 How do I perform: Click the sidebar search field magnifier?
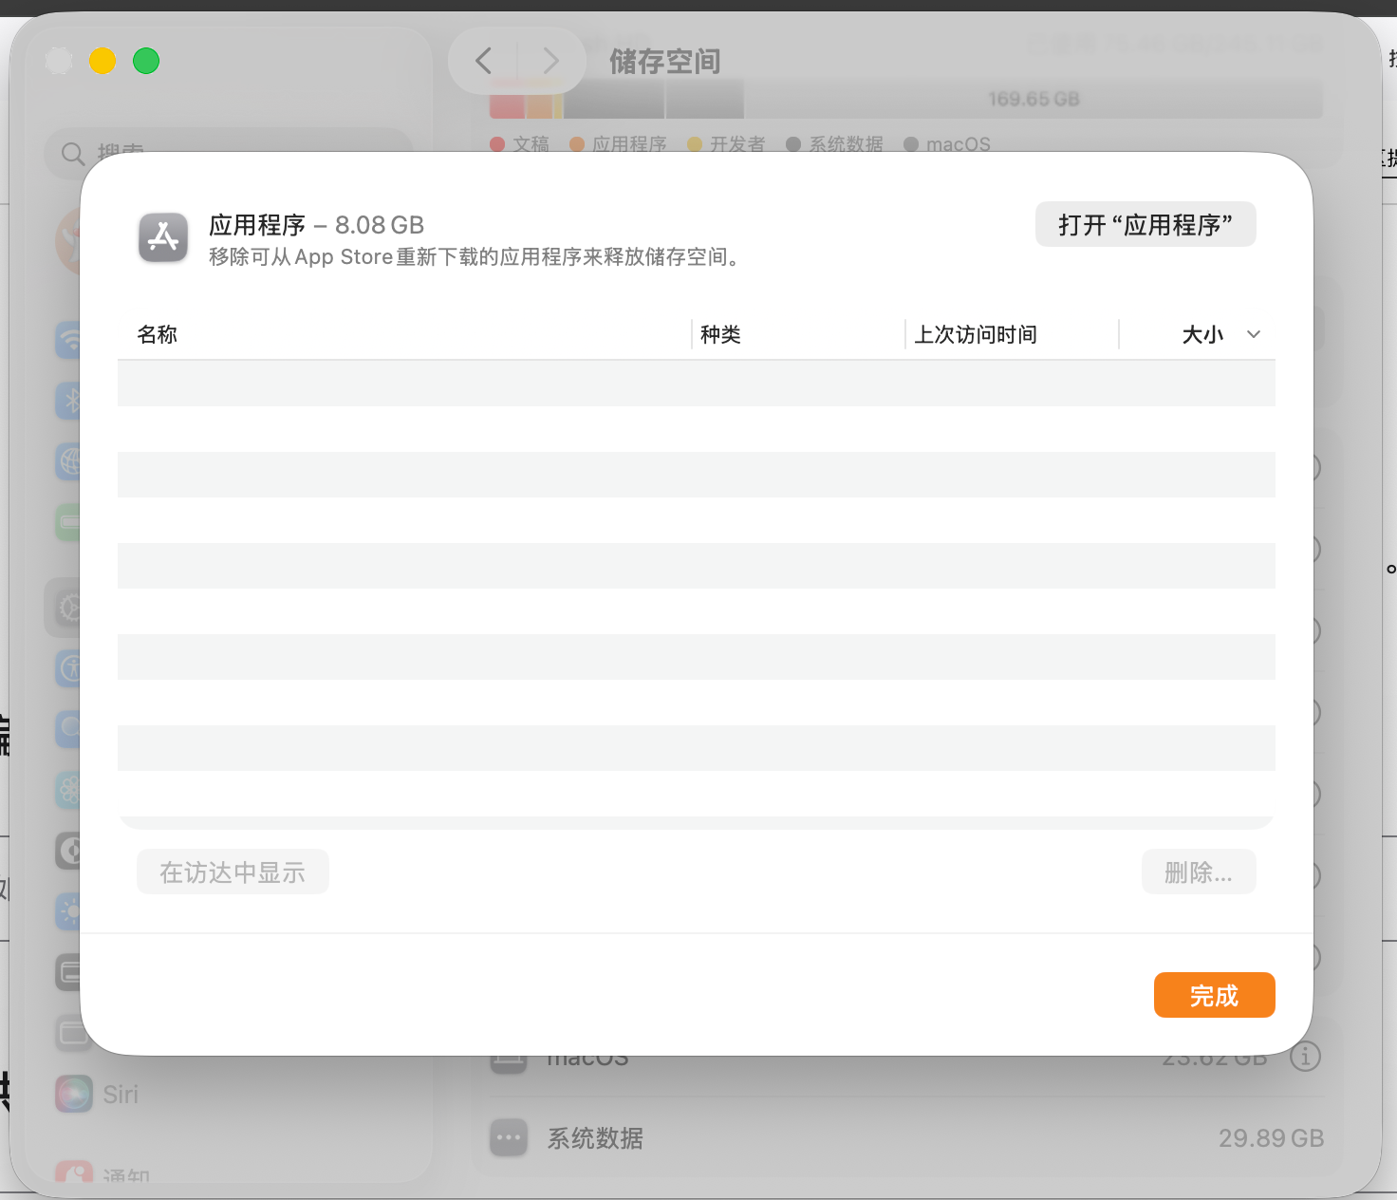pos(73,153)
